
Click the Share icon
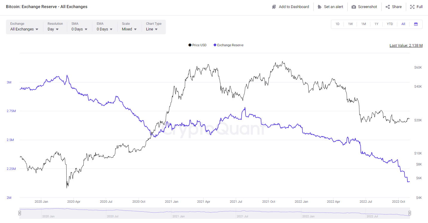click(388, 7)
